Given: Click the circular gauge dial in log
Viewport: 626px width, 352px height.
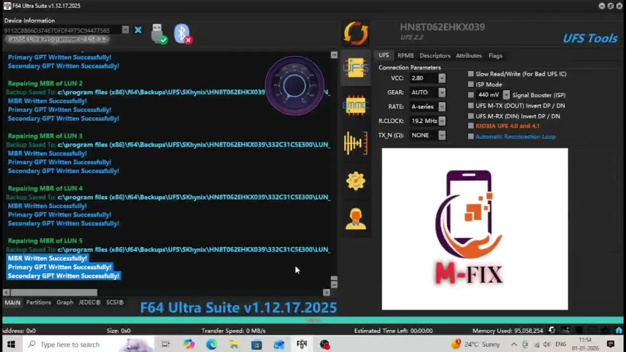Looking at the screenshot, I should point(294,86).
